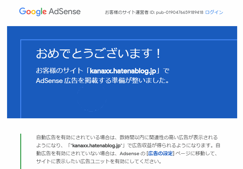
Task: Click the おめでとうございます heading
Action: click(98, 53)
